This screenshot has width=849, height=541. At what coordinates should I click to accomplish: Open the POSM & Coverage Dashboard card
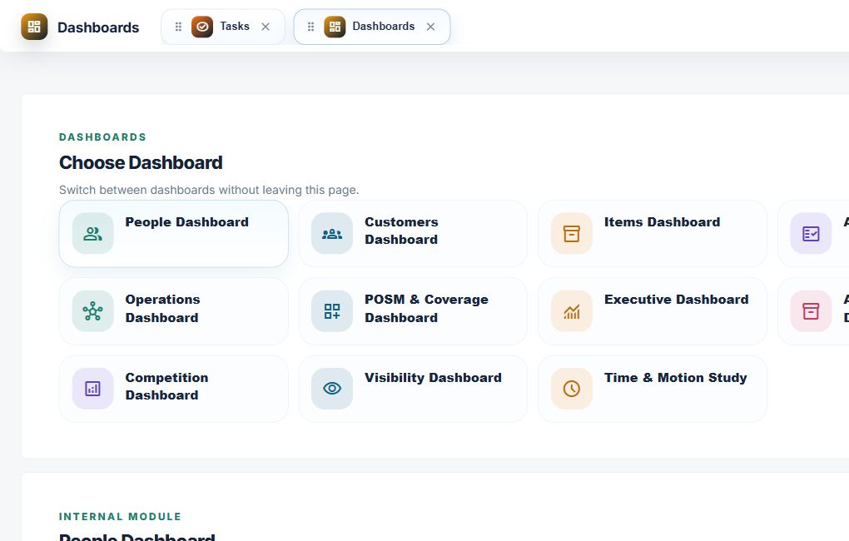[413, 310]
